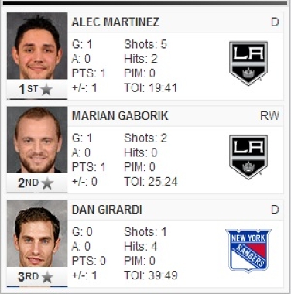Click Girardi's Hits: 4 stat
This screenshot has height=294, width=291.
[x=141, y=246]
